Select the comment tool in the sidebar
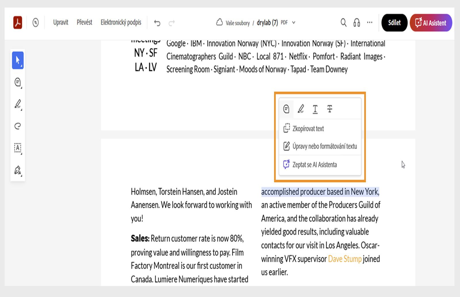Image resolution: width=460 pixels, height=297 pixels. (17, 83)
